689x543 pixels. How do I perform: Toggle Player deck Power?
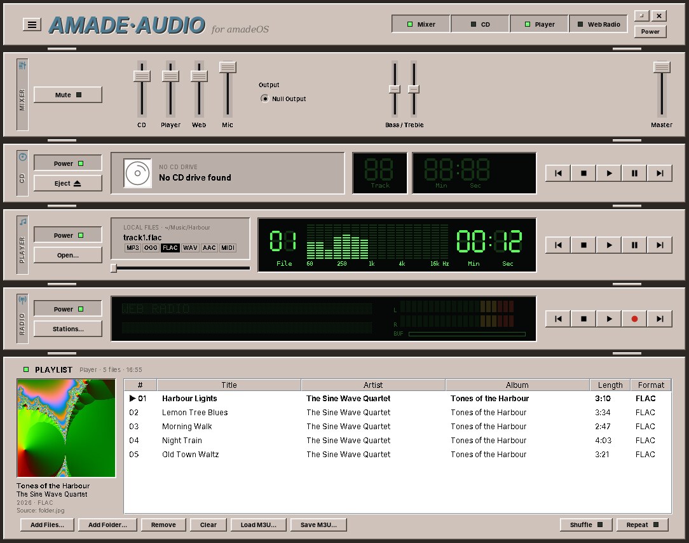[67, 235]
